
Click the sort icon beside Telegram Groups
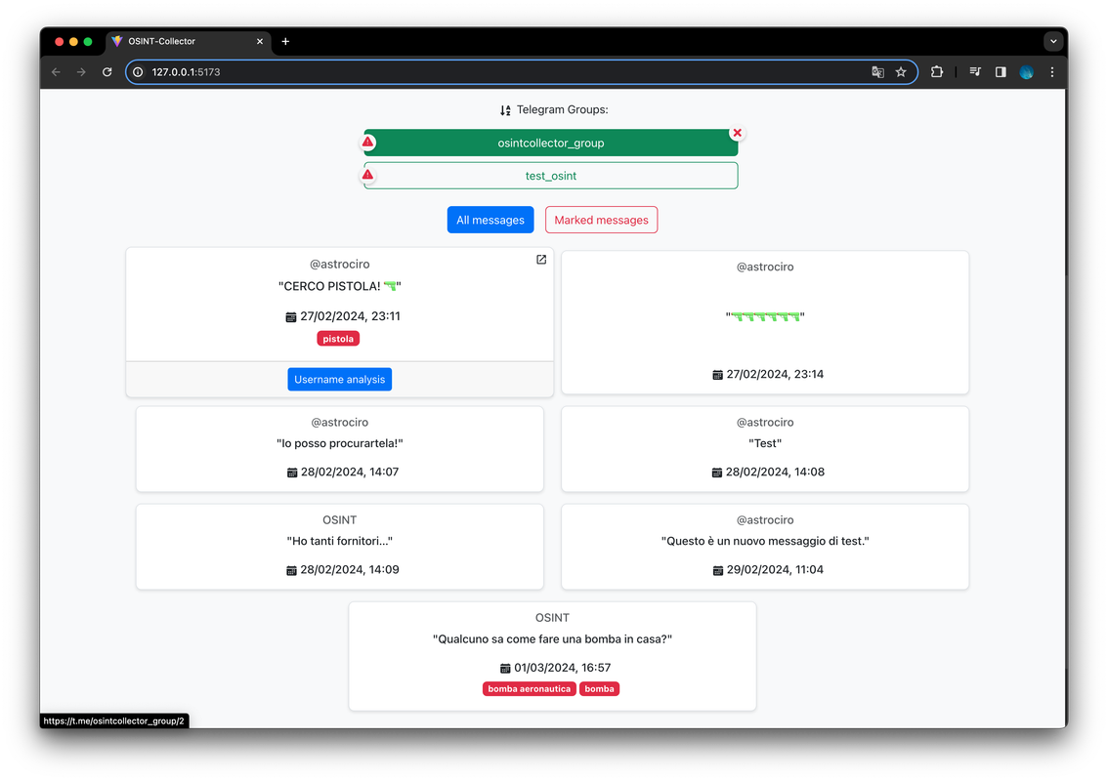pos(505,110)
